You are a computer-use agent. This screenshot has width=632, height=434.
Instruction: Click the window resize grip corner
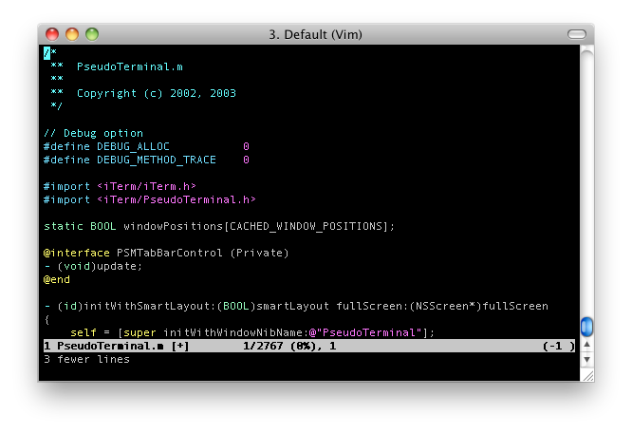coord(587,375)
